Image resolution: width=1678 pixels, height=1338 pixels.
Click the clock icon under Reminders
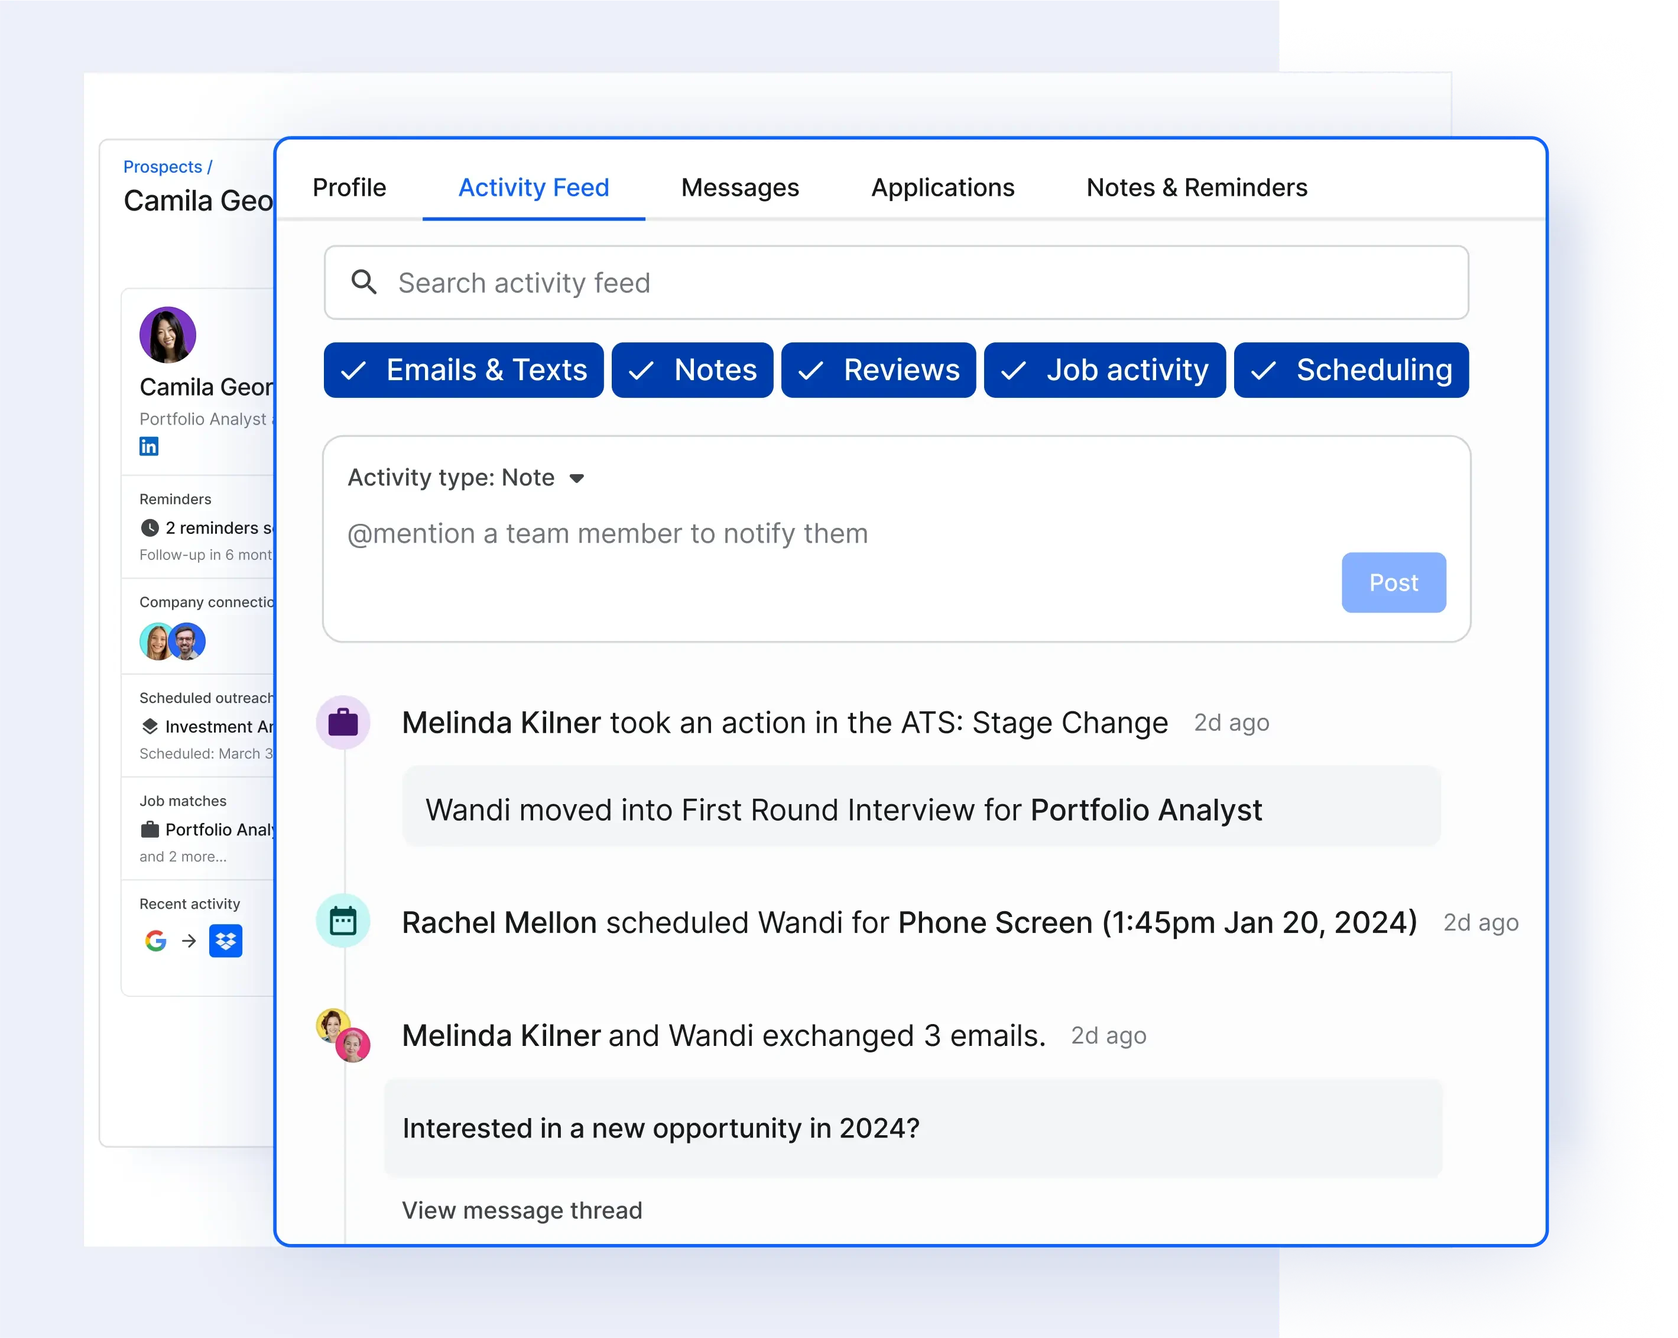tap(150, 528)
